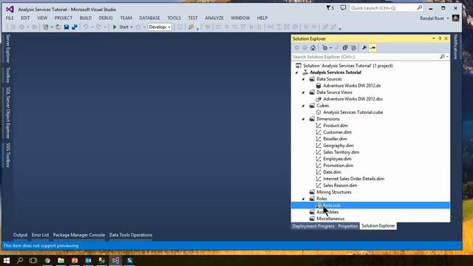Screen dimensions: 473x266
Task: Select the Miscellaneous folder
Action: click(x=330, y=219)
